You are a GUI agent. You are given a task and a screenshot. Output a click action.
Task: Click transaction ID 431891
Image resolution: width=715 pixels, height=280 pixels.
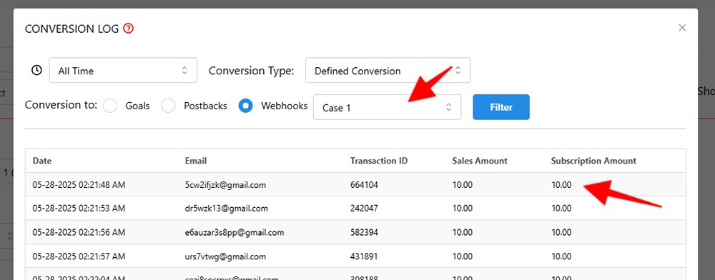(364, 256)
